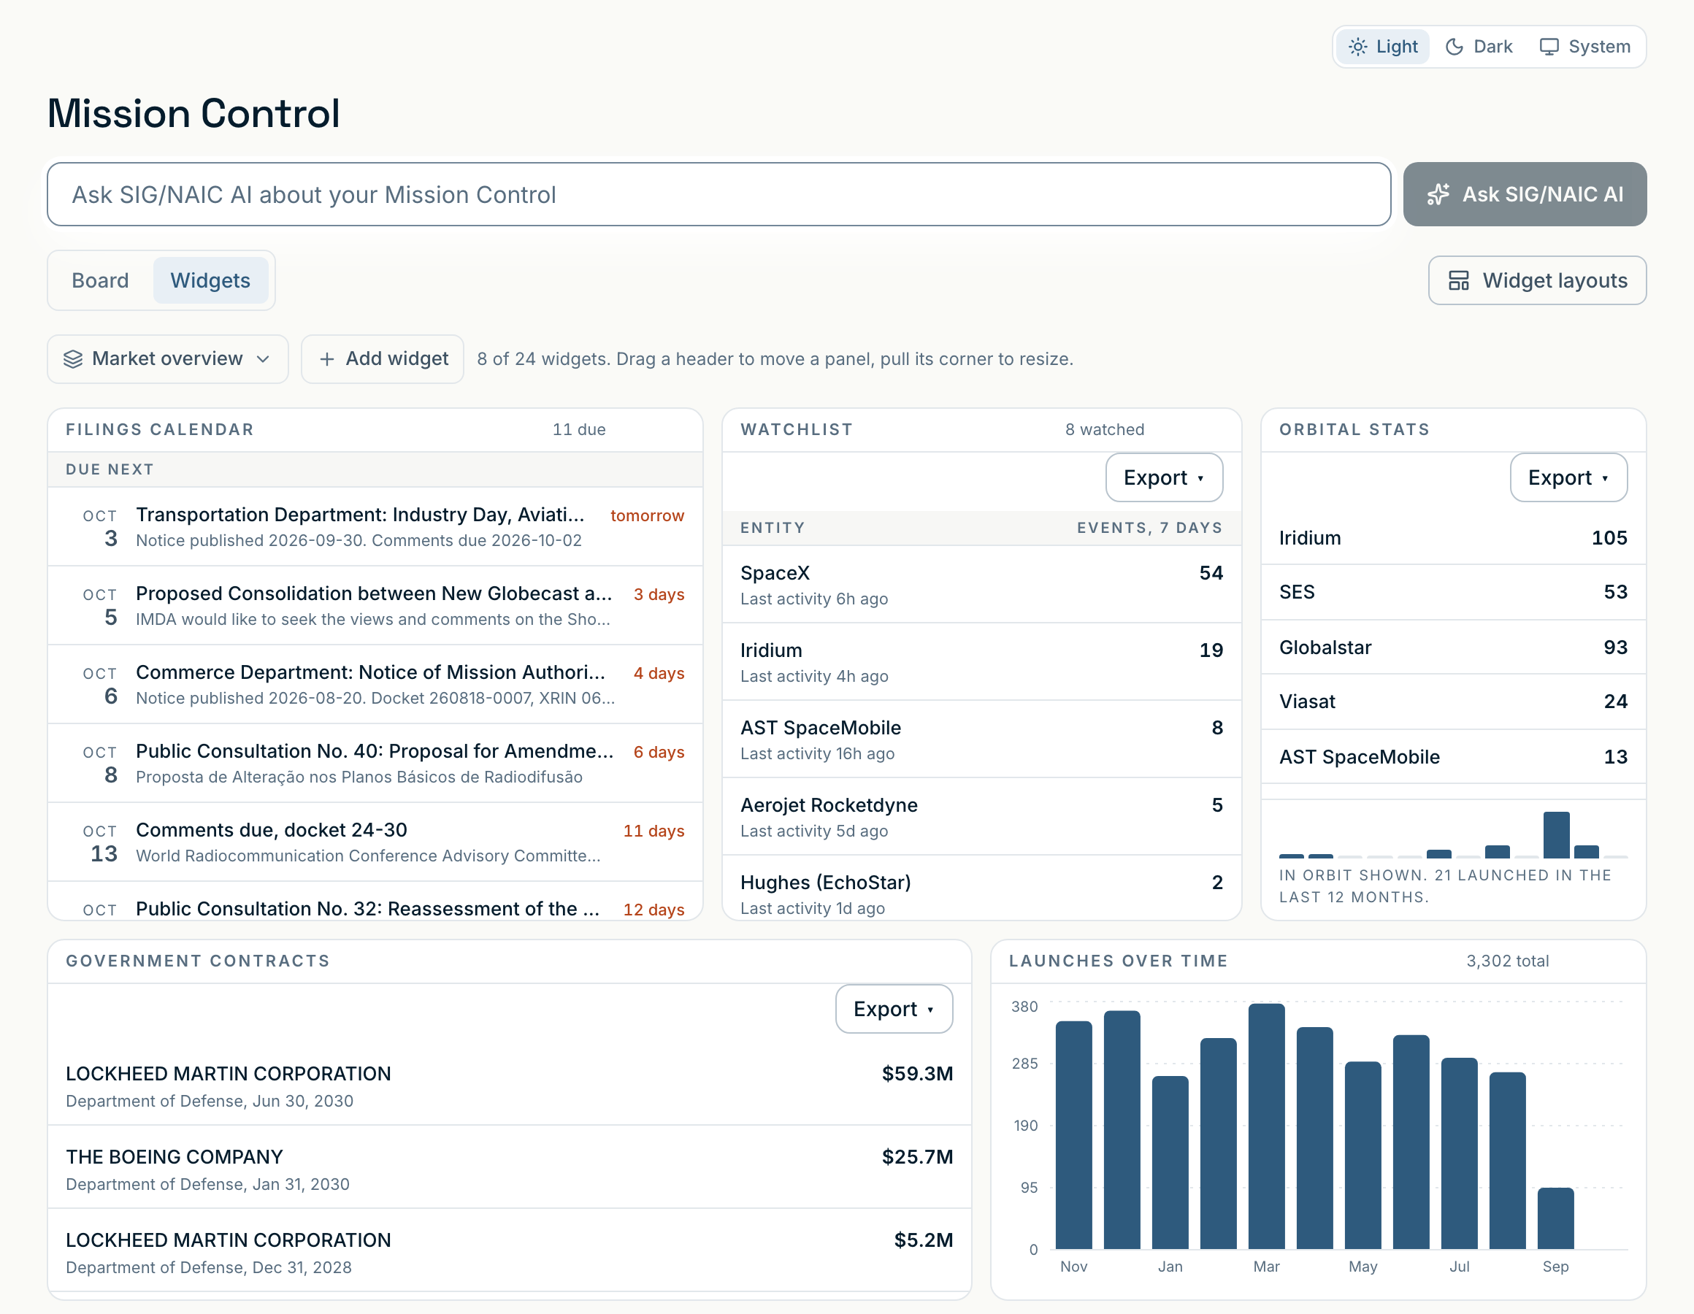Open Comments due, docket 24-30 filing
The image size is (1694, 1314).
coord(375,842)
